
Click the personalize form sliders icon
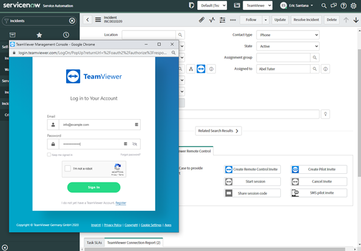point(223,20)
